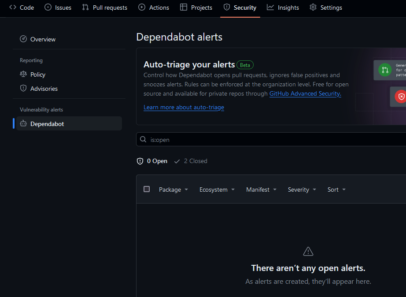Switch to the Pull requests tab
Screen dimensions: 406x297
pos(105,7)
